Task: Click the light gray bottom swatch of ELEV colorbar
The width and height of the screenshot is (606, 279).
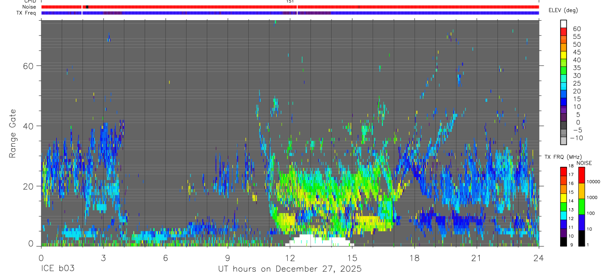Action: pyautogui.click(x=564, y=140)
